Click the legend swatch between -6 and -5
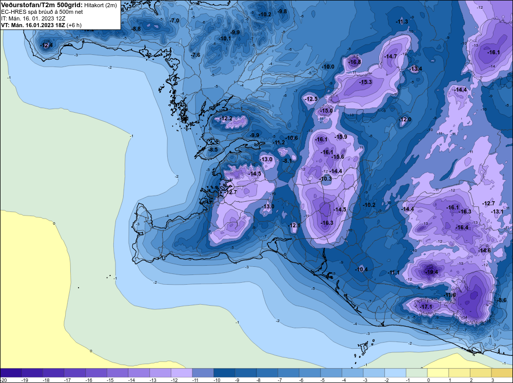The width and height of the screenshot is (513, 383). 310,373
